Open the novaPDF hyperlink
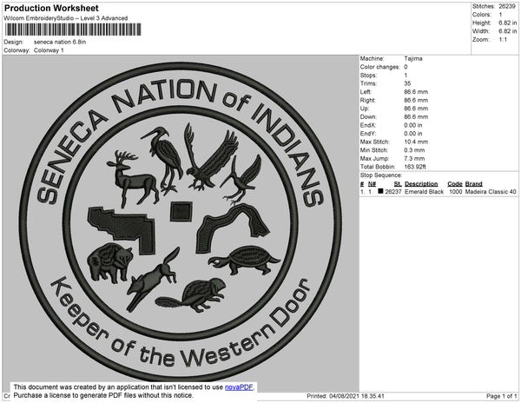 239,387
